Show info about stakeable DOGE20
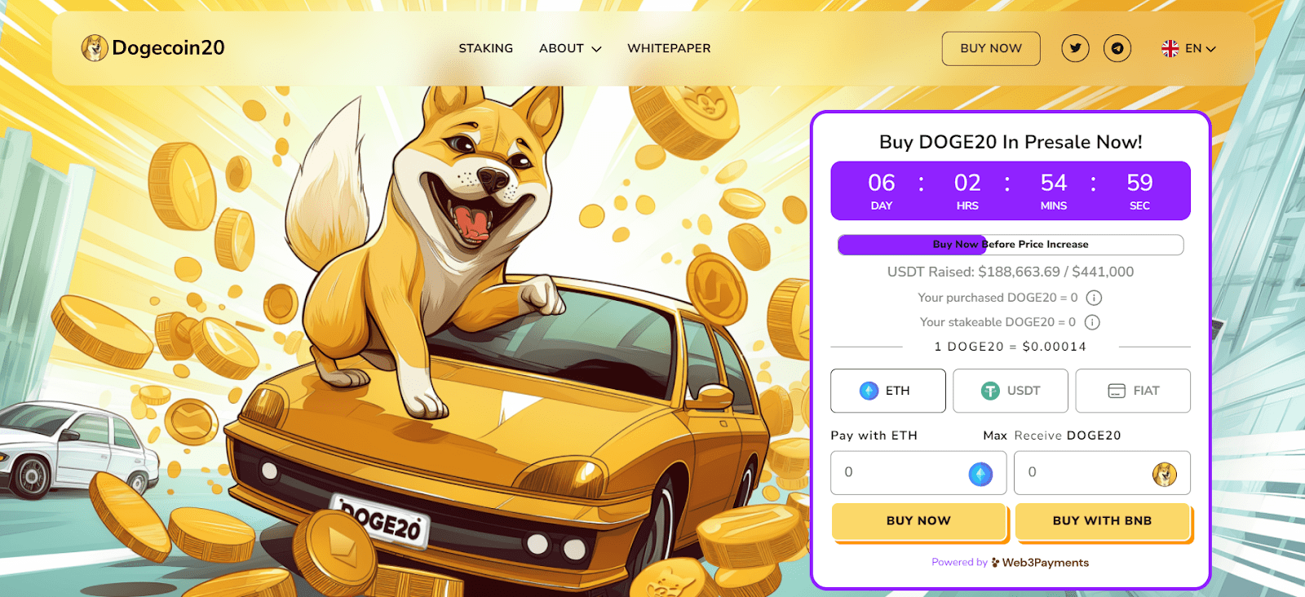The image size is (1305, 597). [x=1092, y=322]
